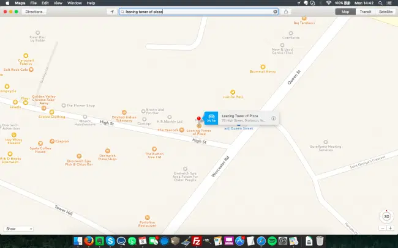Viewport: 398px width, 248px height.
Task: Open the Help menu
Action: (91, 3)
